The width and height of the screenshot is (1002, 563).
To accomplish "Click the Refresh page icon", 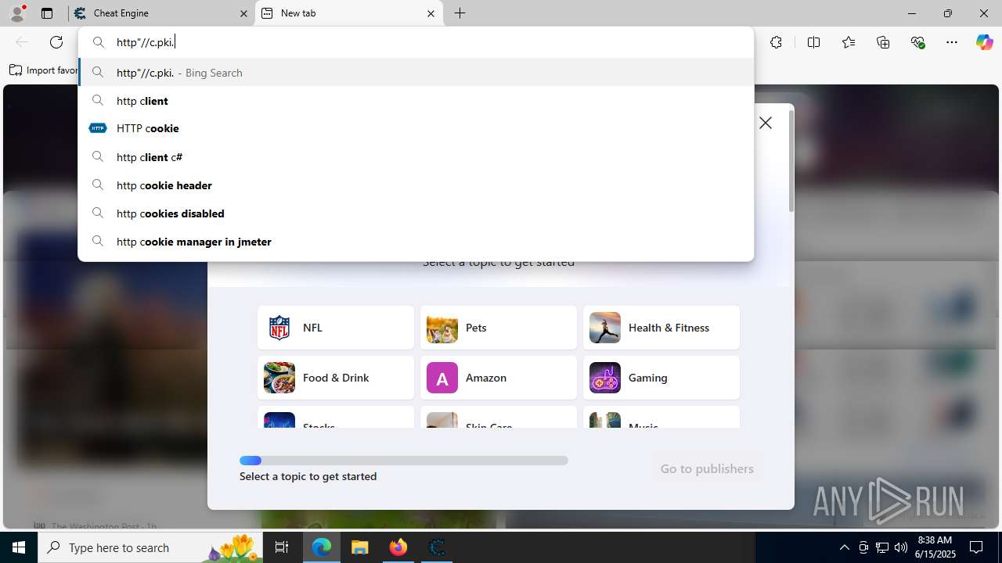I will pyautogui.click(x=56, y=42).
